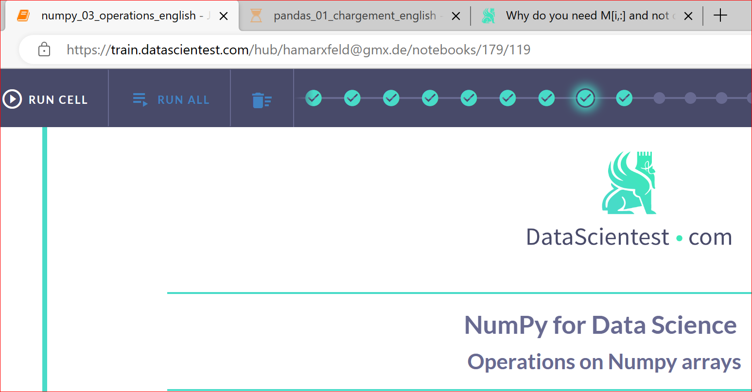This screenshot has height=392, width=752.
Task: Click the orange notebook favicon on numpy tab
Action: click(x=23, y=16)
